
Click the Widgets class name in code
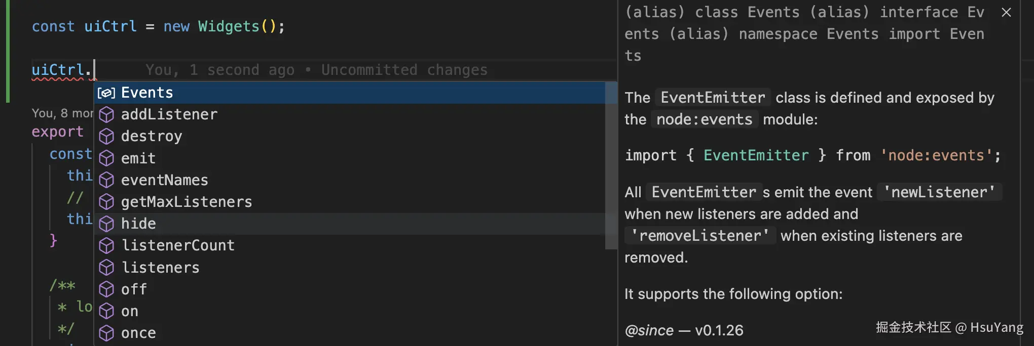tap(229, 26)
